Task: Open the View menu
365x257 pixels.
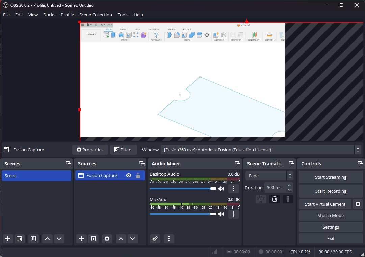Action: (x=33, y=15)
